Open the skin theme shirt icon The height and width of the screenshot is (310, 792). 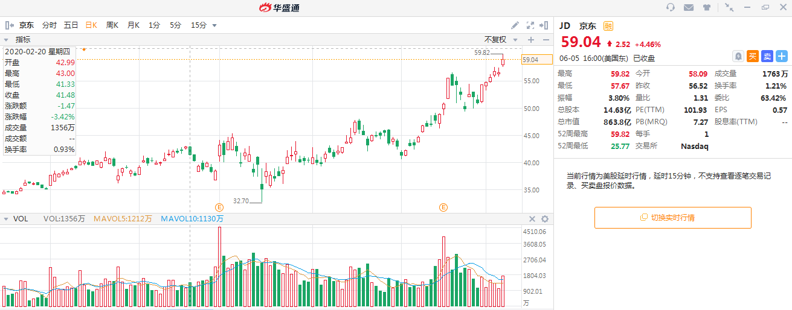pos(707,7)
